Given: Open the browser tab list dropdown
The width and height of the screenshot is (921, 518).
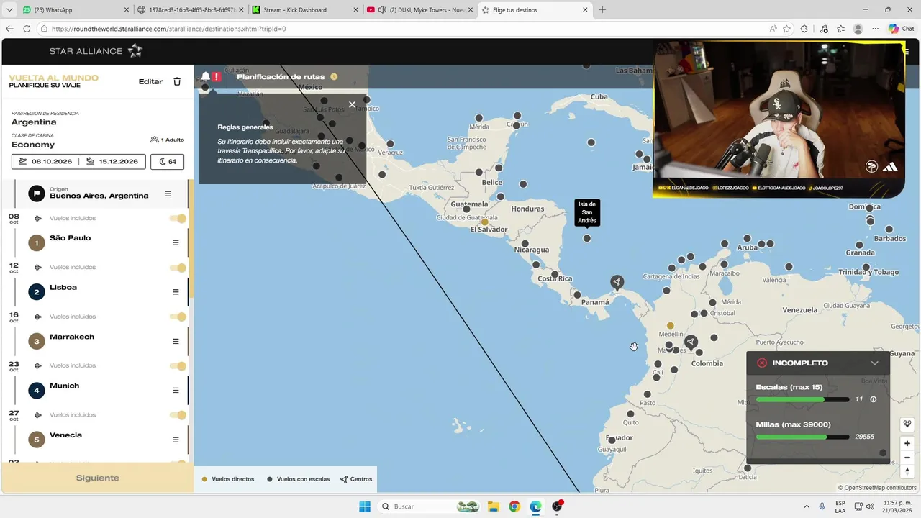Looking at the screenshot, I should pyautogui.click(x=9, y=10).
